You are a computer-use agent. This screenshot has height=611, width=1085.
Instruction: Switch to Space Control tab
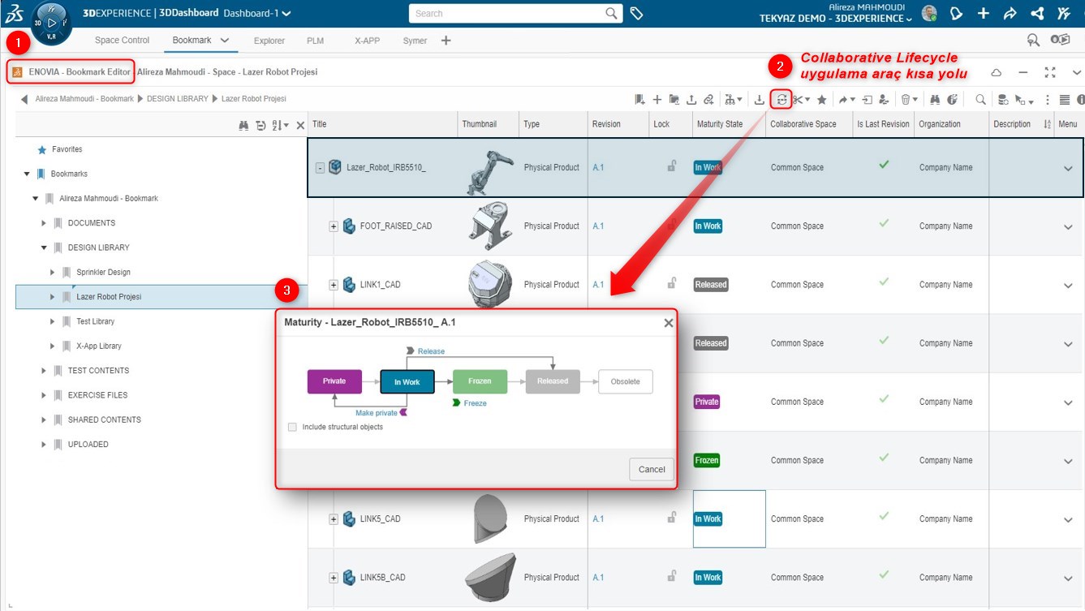[x=123, y=41]
